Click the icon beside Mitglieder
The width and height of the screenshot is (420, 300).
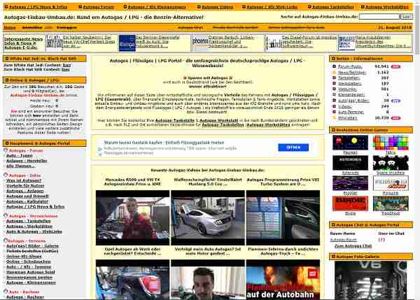pos(334,117)
